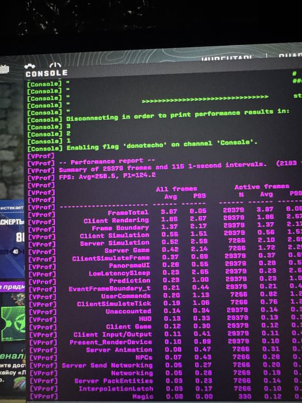
Task: Click the Present_RenderDevice row label
Action: pyautogui.click(x=111, y=342)
